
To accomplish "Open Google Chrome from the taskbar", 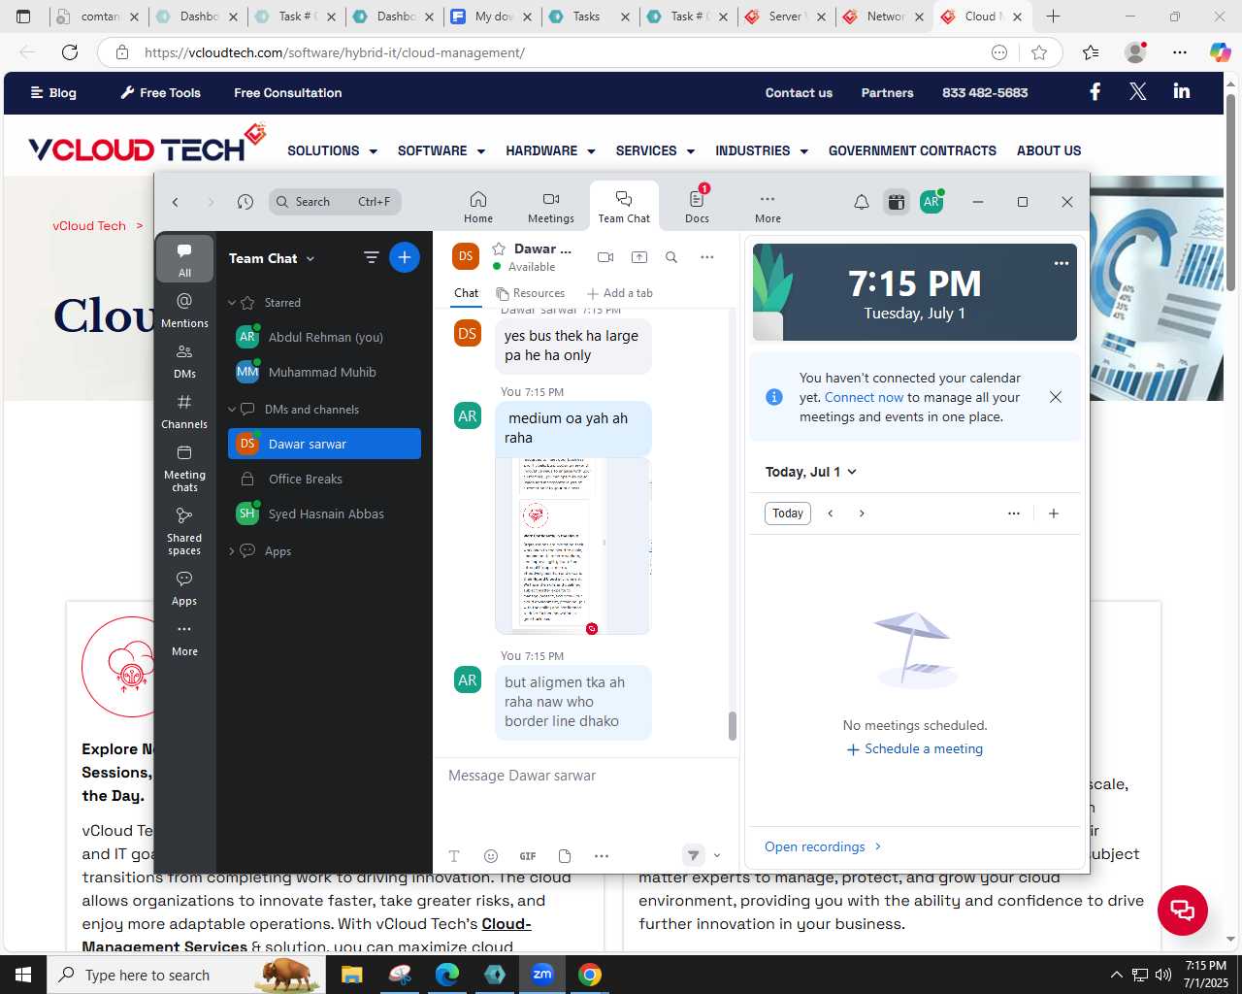I will [x=589, y=975].
